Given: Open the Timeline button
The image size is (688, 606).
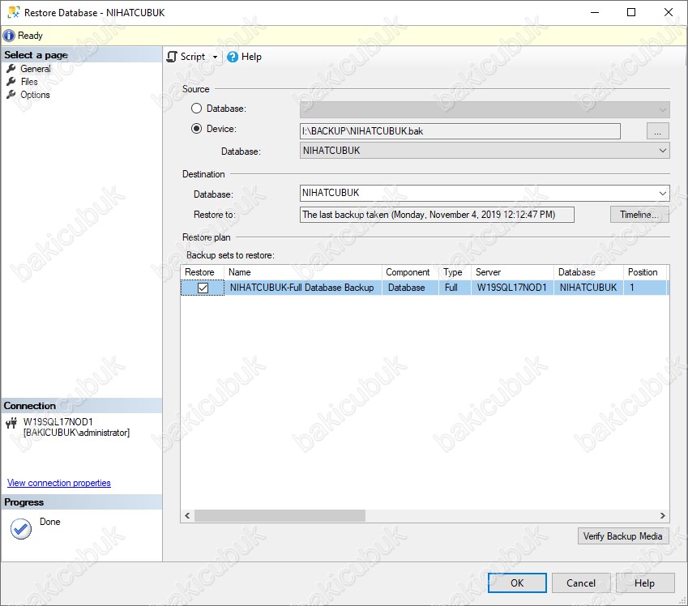Looking at the screenshot, I should [x=639, y=215].
